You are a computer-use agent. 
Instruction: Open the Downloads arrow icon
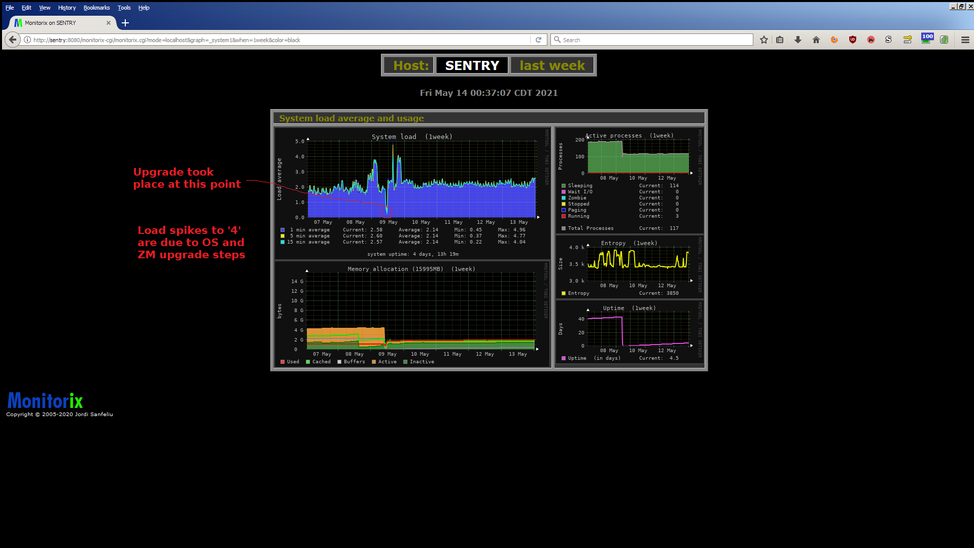pyautogui.click(x=798, y=40)
